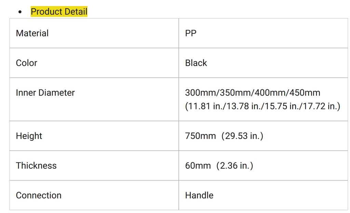Select the Material label cell
Image resolution: width=350 pixels, height=213 pixels.
click(x=94, y=33)
